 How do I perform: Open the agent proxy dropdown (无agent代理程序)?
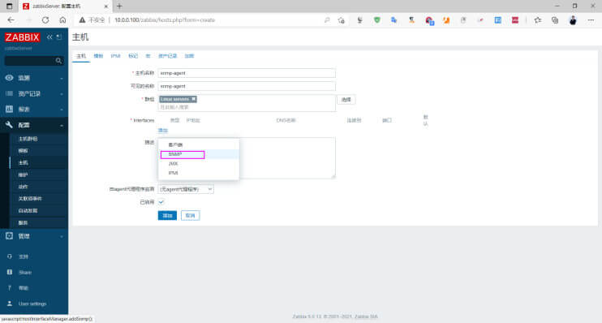click(x=186, y=189)
